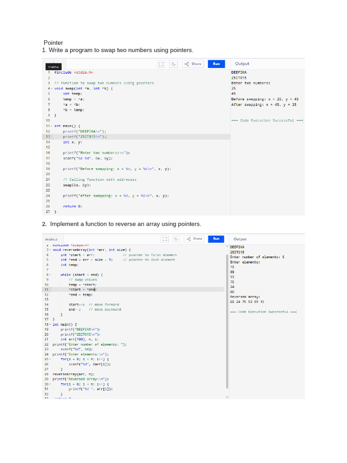The image size is (347, 463).
Task: Click comment '// Calling function with addresses'
Action: (x=100, y=180)
